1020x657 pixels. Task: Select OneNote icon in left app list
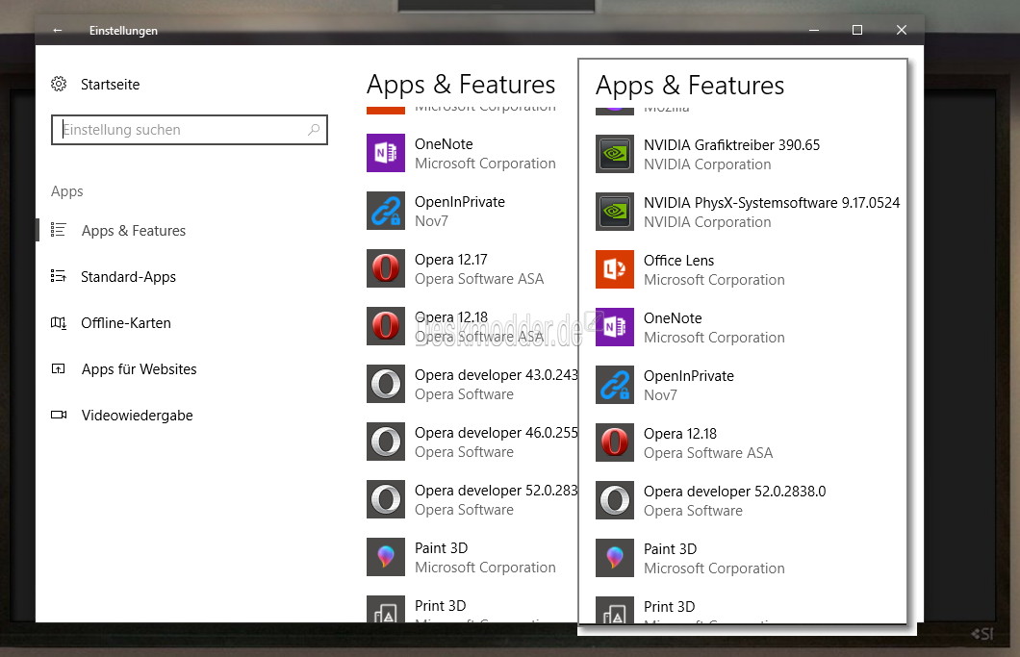(x=386, y=153)
